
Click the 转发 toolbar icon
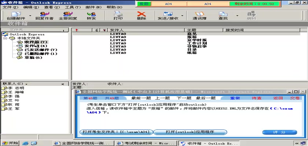tap(91, 16)
